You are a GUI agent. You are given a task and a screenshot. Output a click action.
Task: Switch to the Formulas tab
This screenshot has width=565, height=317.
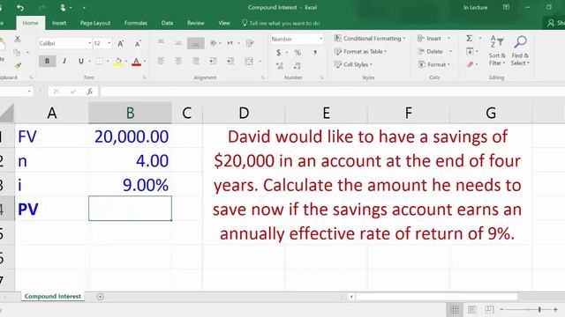[x=135, y=23]
